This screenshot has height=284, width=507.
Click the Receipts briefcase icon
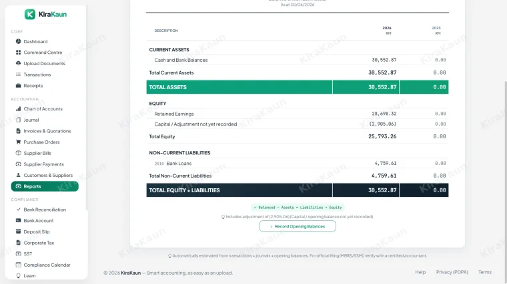[19, 85]
